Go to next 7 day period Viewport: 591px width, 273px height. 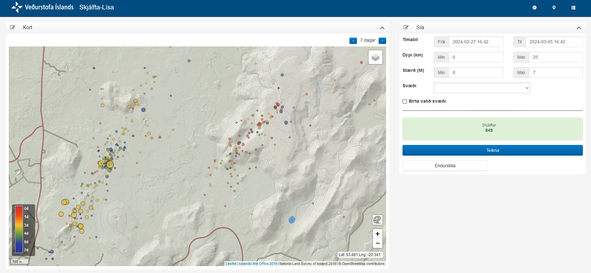[382, 41]
